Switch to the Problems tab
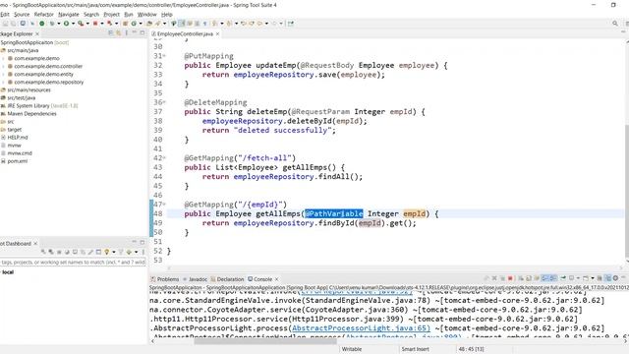Screen dimensions: 629x354 165,279
